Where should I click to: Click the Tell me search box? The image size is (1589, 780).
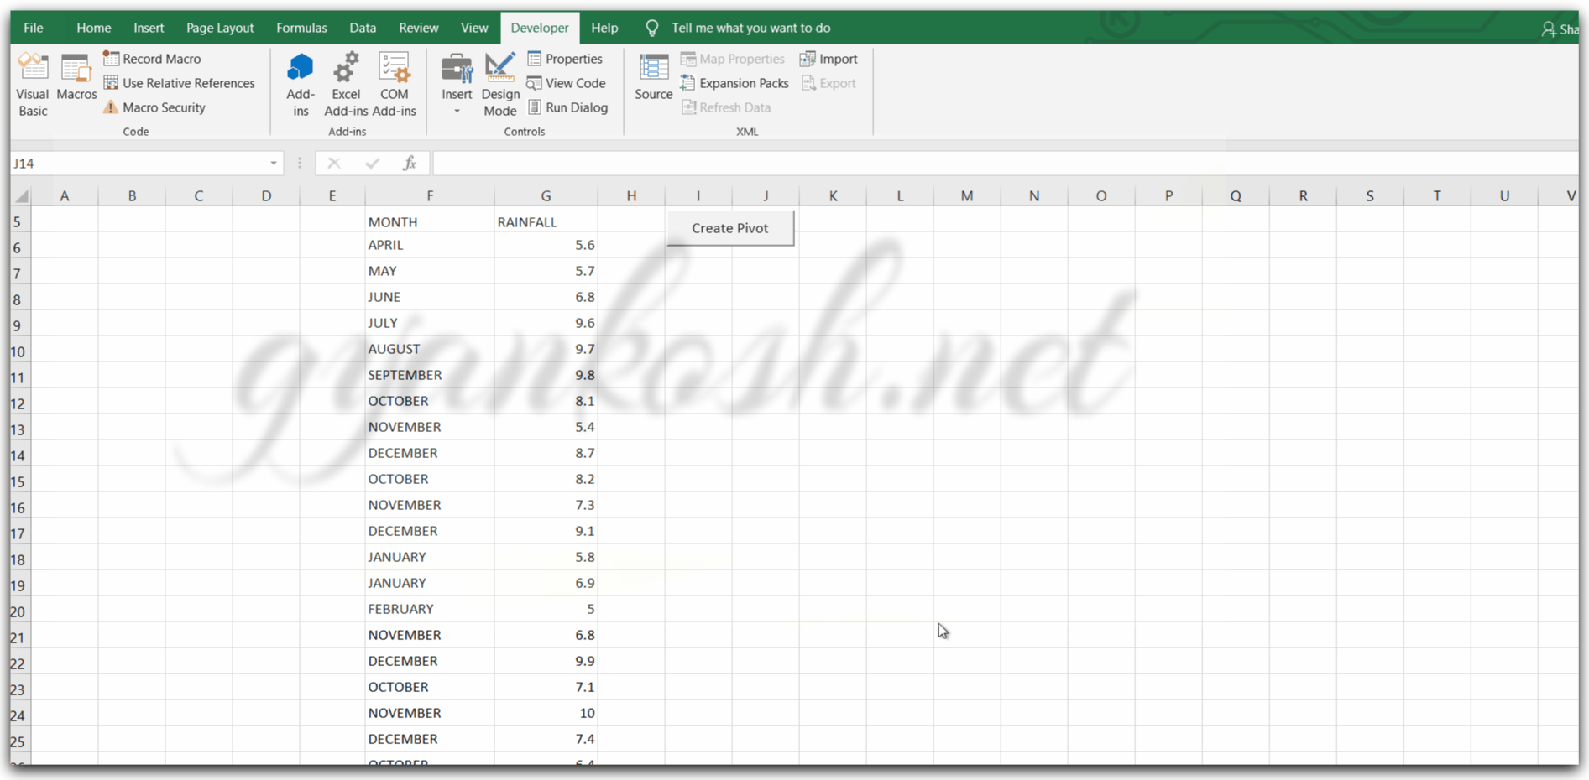[x=750, y=28]
